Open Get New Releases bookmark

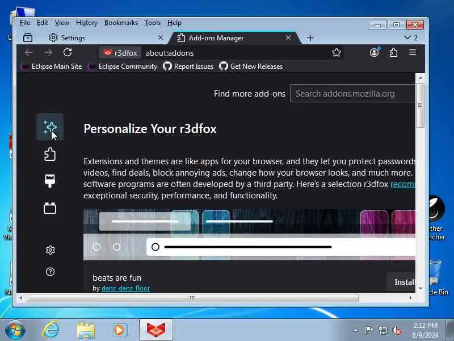[251, 66]
